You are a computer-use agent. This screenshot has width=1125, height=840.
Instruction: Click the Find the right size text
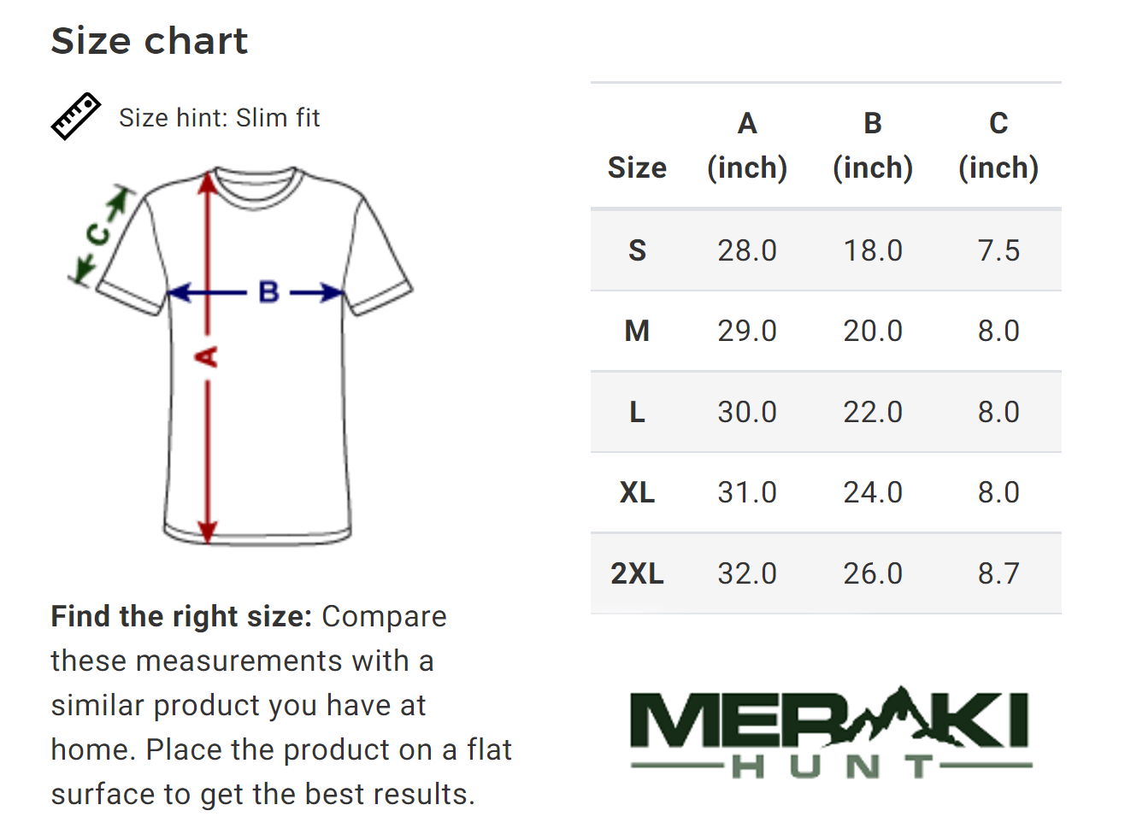181,616
